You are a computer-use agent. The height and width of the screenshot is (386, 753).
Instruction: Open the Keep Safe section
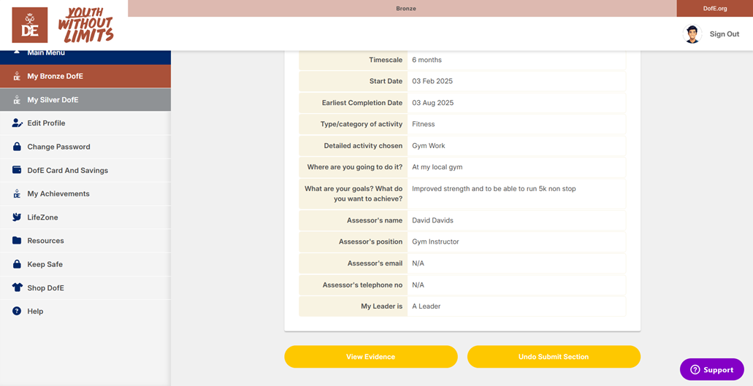(45, 264)
